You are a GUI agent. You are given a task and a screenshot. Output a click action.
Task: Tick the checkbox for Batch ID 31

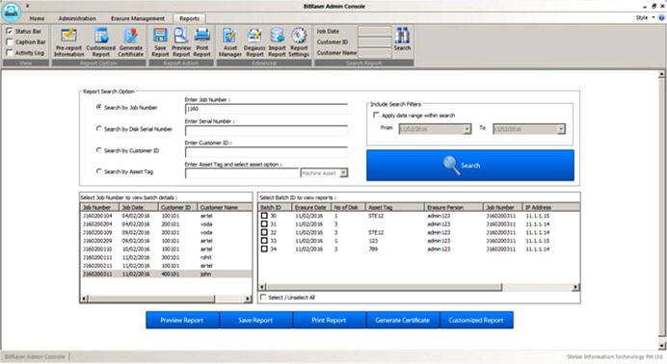[x=264, y=223]
